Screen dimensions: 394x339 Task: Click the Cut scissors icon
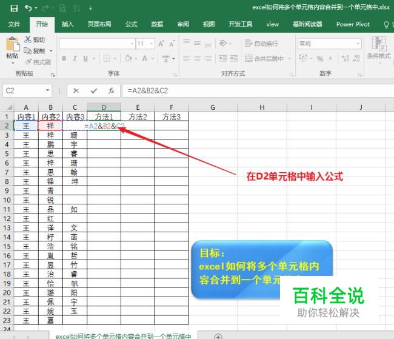click(x=28, y=39)
